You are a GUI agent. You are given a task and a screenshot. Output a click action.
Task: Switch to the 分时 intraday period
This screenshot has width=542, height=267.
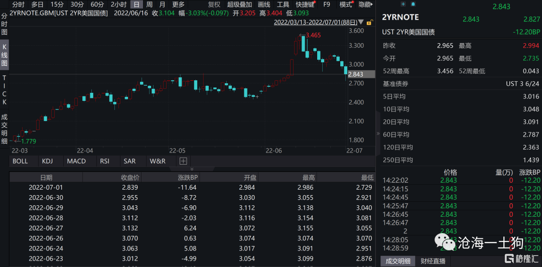18,5
